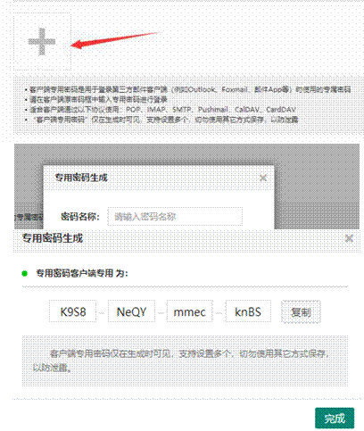Image resolution: width=364 pixels, height=431 pixels.
Task: Select the knBS password segment
Action: point(248,311)
